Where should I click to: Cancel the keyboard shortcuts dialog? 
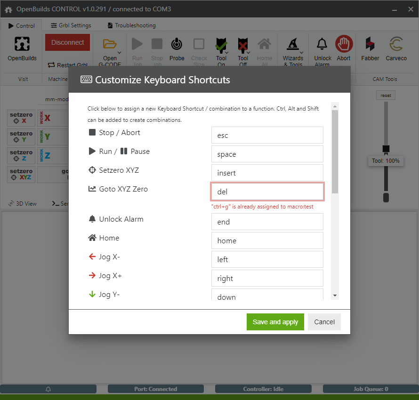click(x=324, y=322)
